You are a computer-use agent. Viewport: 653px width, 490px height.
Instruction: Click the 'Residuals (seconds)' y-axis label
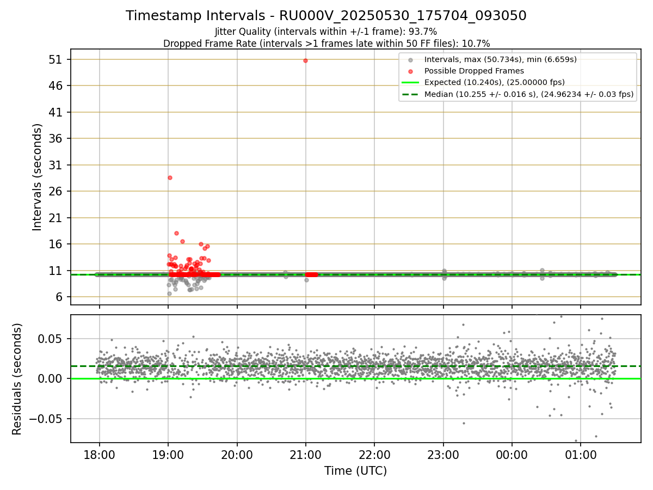(x=17, y=379)
